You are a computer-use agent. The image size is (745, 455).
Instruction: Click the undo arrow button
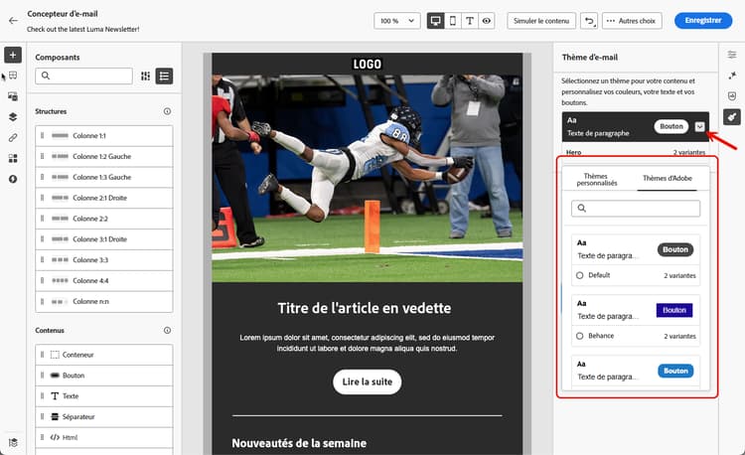[589, 21]
